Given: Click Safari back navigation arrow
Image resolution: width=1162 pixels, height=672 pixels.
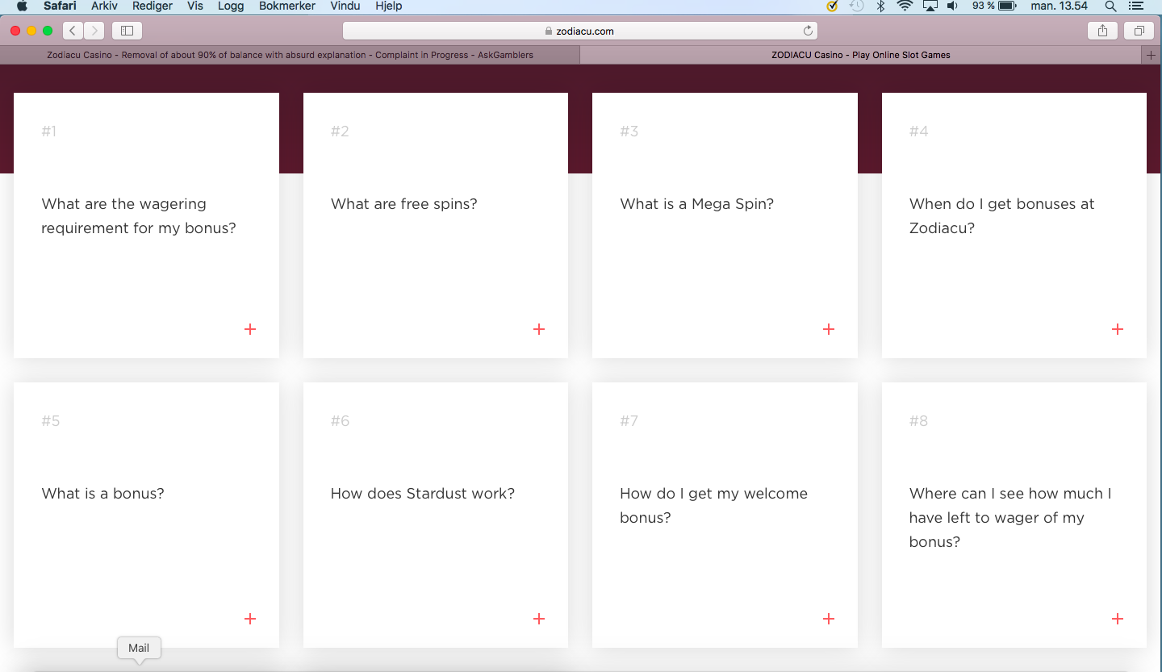Looking at the screenshot, I should point(73,31).
